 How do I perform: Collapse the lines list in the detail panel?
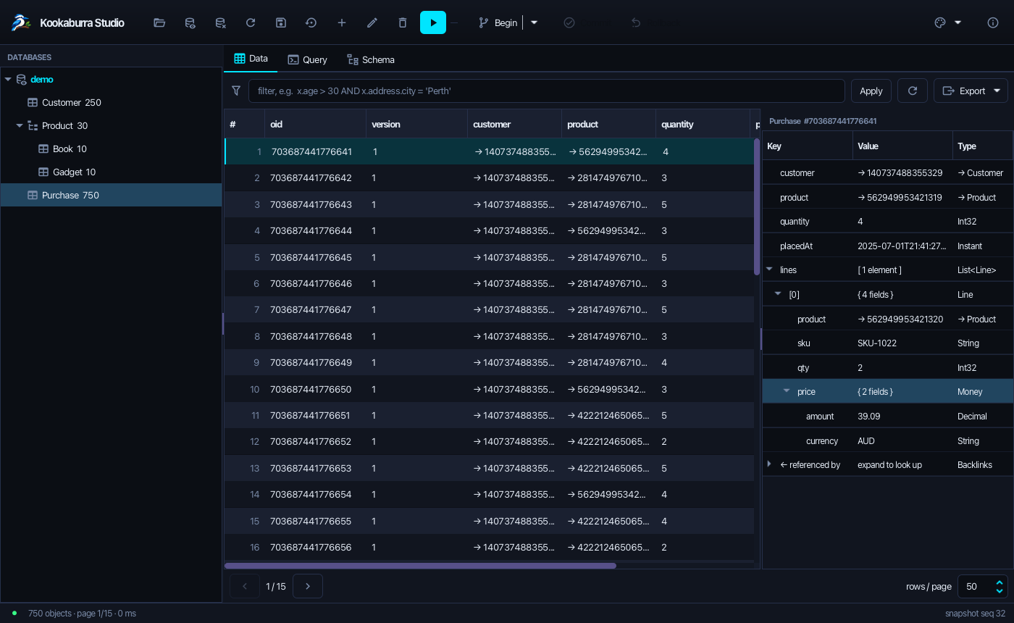769,269
